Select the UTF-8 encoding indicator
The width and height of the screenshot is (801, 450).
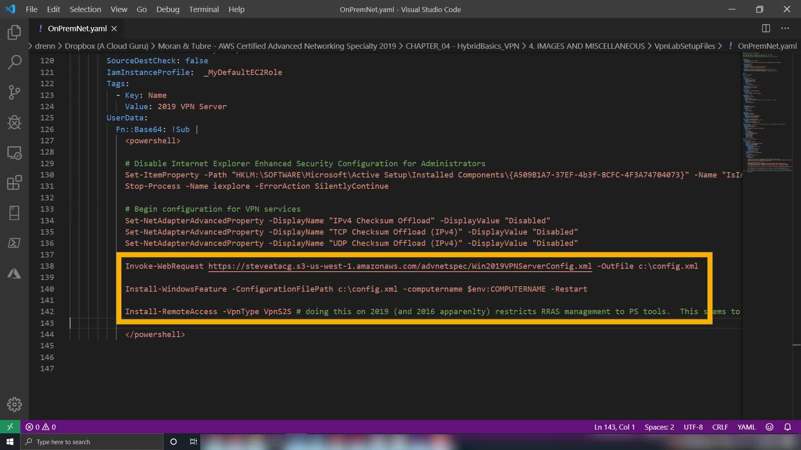click(x=693, y=427)
